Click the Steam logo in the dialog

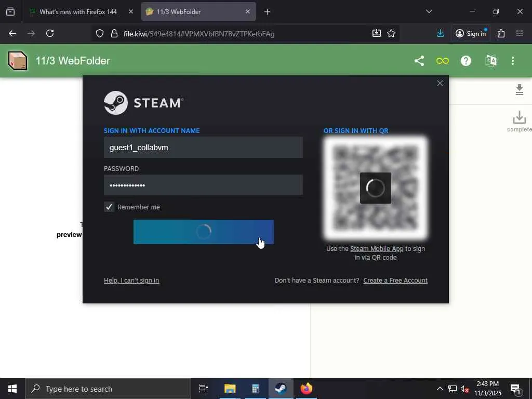tap(144, 103)
